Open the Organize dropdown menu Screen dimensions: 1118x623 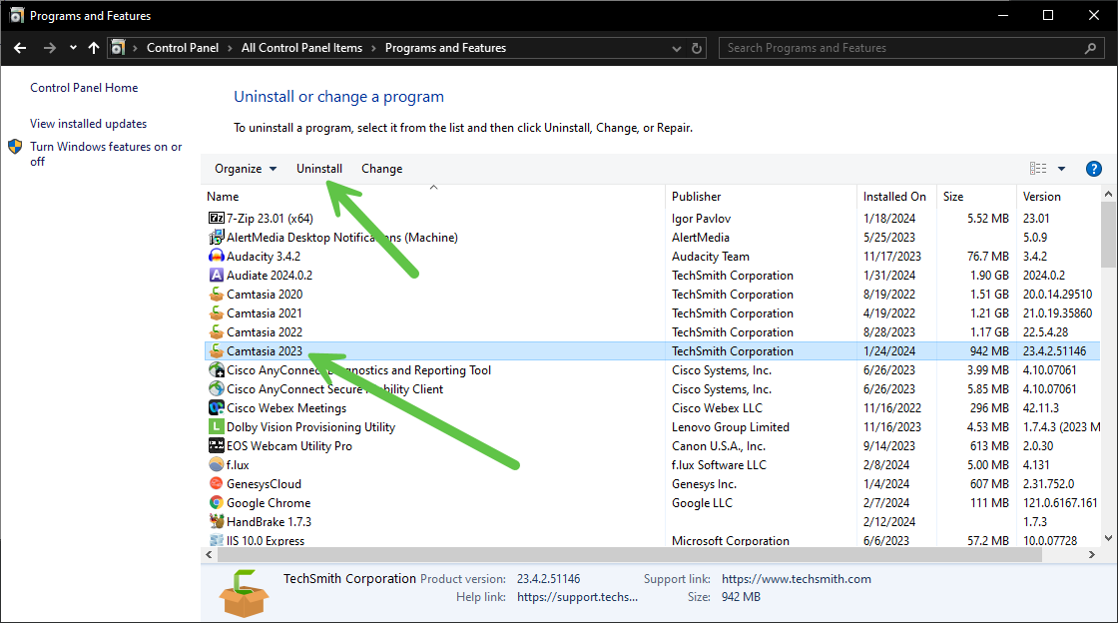(x=246, y=169)
